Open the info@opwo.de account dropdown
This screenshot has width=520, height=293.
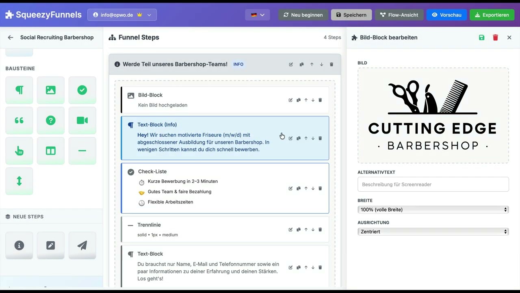122,15
